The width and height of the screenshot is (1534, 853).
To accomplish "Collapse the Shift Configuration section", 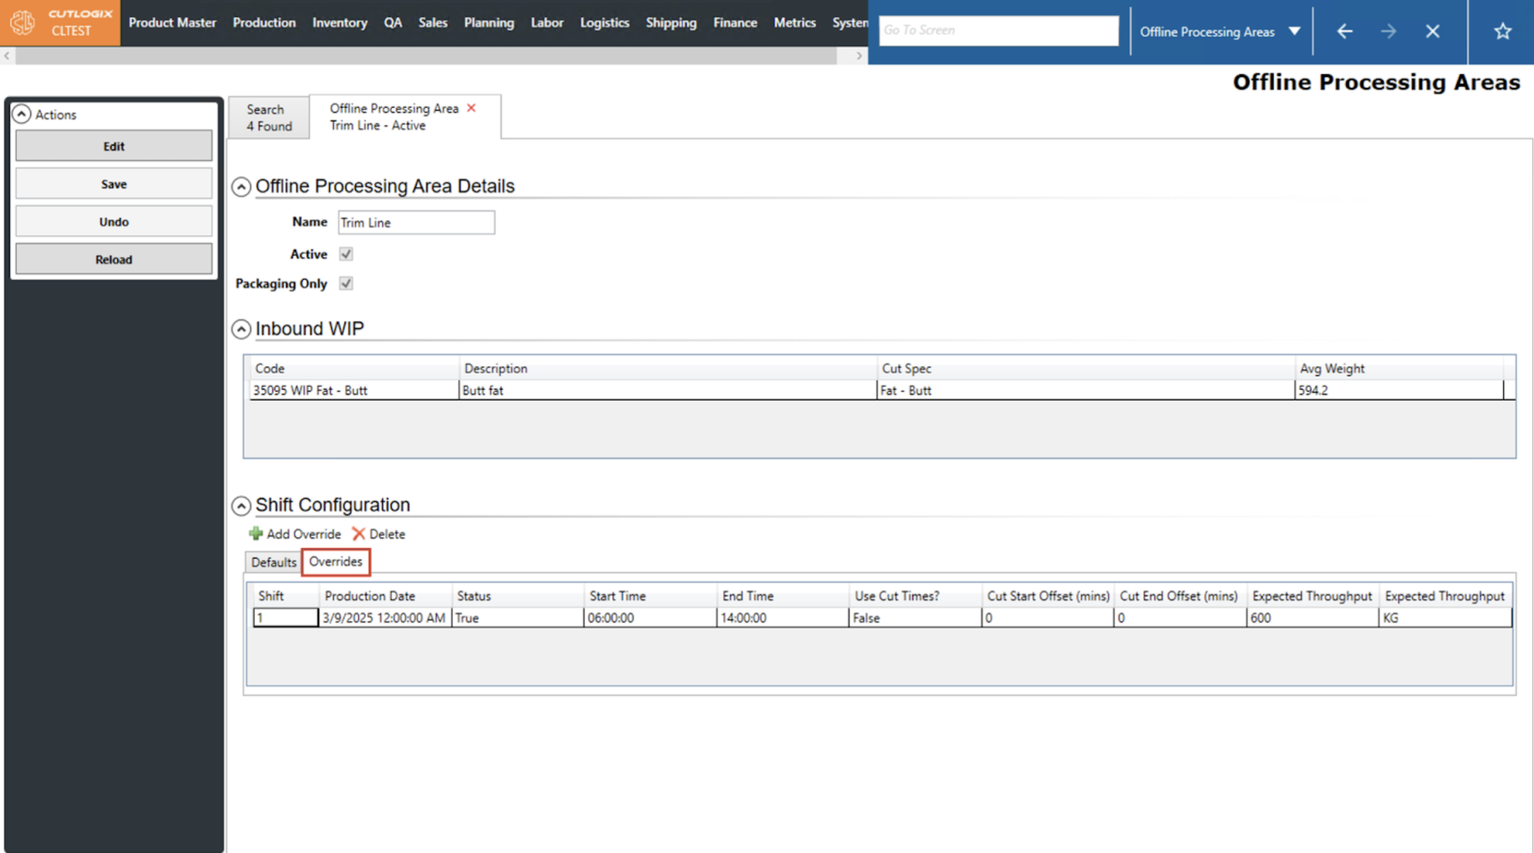I will (x=242, y=506).
